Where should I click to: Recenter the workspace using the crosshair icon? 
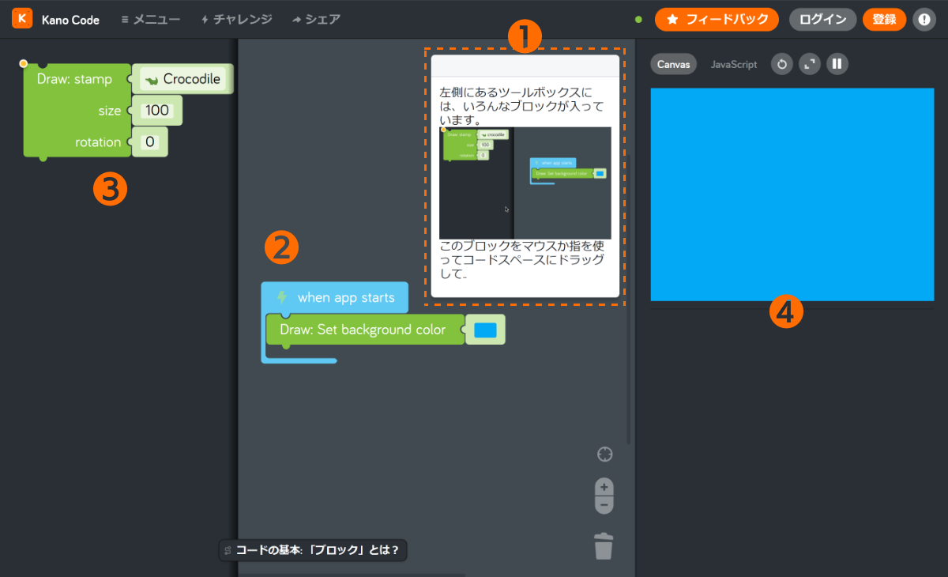[604, 454]
